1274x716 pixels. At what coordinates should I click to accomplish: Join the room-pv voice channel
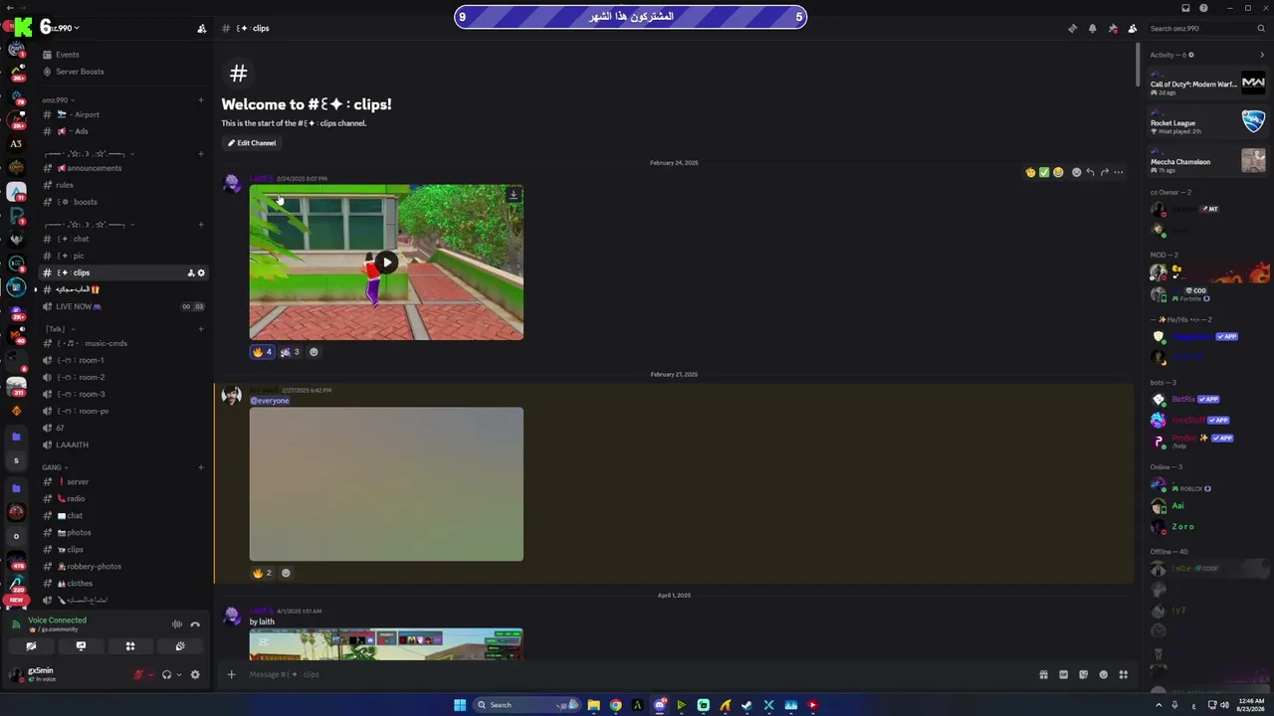[x=123, y=411]
